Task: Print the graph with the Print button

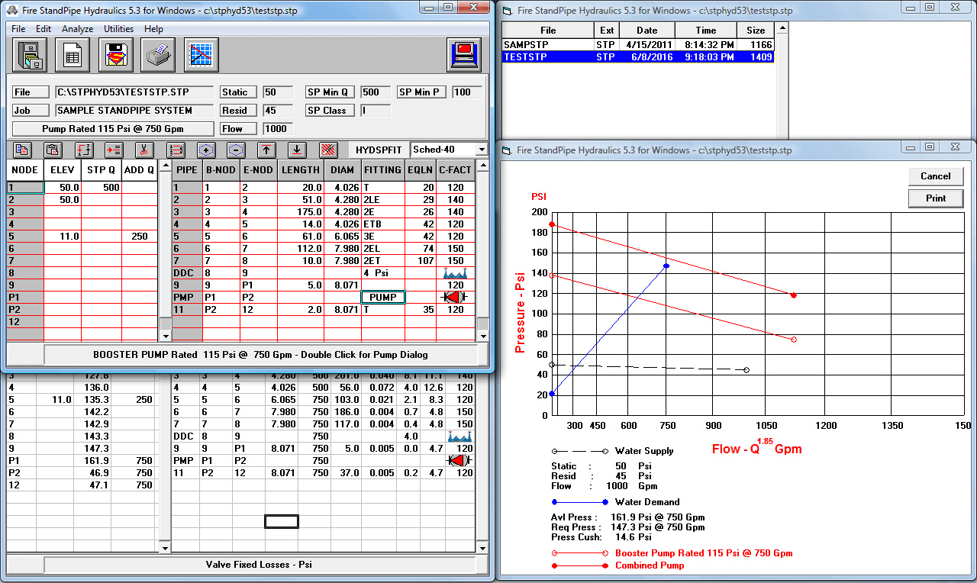Action: click(936, 198)
